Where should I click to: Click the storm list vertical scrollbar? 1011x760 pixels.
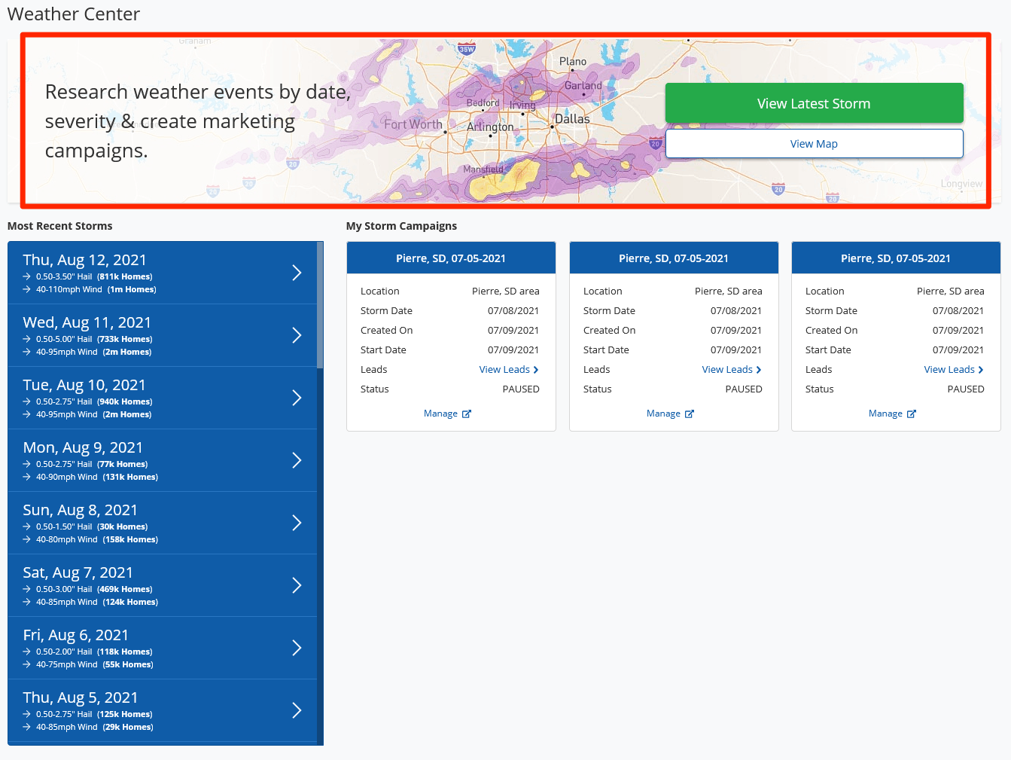(320, 305)
